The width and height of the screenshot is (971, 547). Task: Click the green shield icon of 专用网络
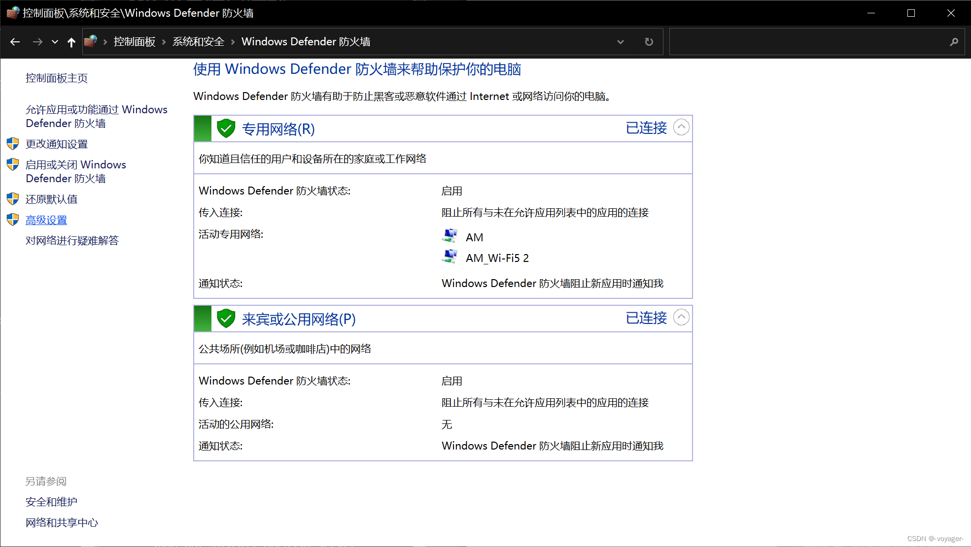[x=226, y=128]
